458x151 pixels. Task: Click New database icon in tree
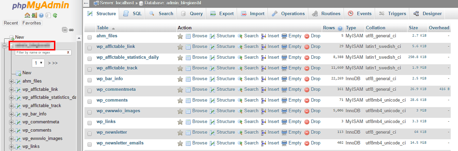12,37
